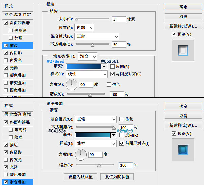Click 新建样式(W)... in the 渐变叠加 dialog

click(x=183, y=125)
